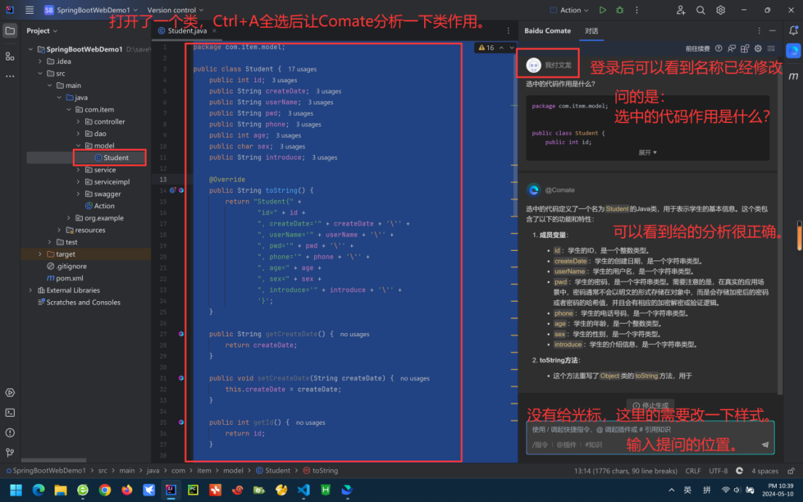The image size is (803, 502).
Task: Open the Problems tool window
Action: 9,433
